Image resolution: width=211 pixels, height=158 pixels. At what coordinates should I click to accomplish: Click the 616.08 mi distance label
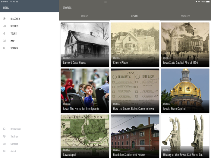(x=167, y=58)
